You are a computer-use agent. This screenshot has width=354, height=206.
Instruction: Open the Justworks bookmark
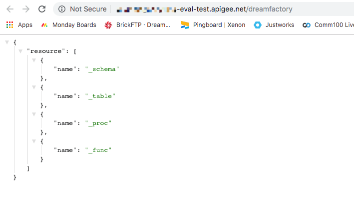tap(280, 25)
